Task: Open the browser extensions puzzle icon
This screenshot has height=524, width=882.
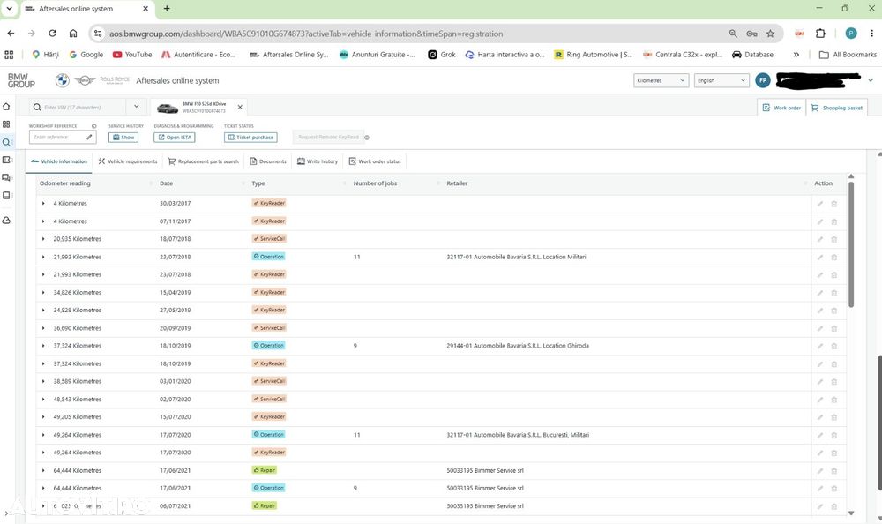Action: coord(820,34)
